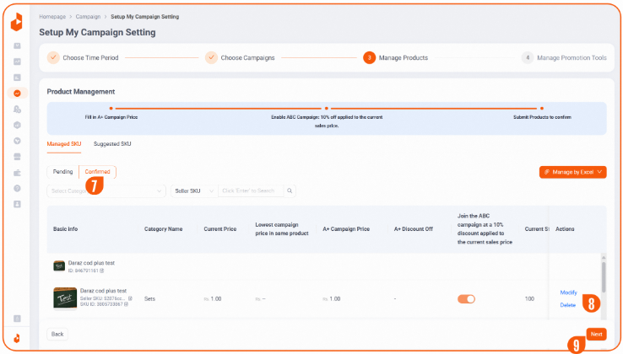This screenshot has width=623, height=354.
Task: Click the step 4 Manage Promotion Tools circle
Action: point(527,58)
